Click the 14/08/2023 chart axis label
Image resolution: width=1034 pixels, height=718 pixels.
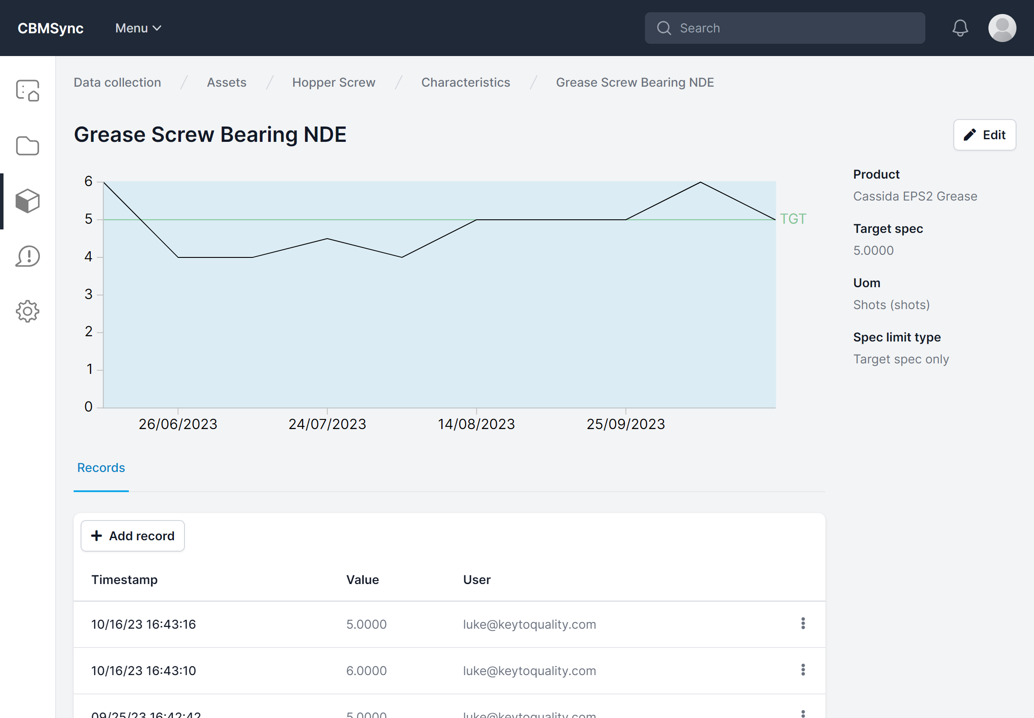476,424
